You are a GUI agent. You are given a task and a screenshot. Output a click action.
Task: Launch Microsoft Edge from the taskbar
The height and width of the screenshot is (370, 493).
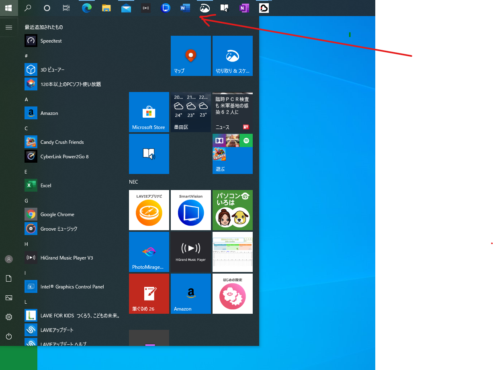click(x=86, y=8)
